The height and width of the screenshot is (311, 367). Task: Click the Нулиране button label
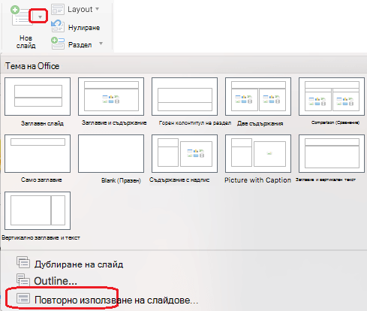(x=84, y=28)
